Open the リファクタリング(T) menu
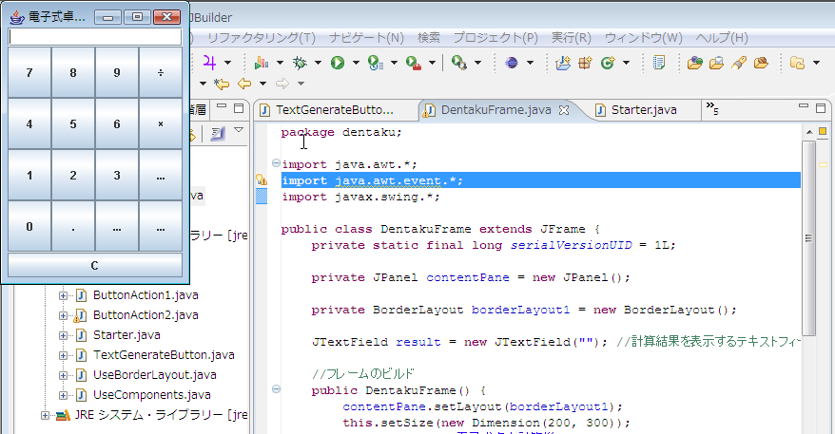Viewport: 835px width, 434px height. pos(261,38)
